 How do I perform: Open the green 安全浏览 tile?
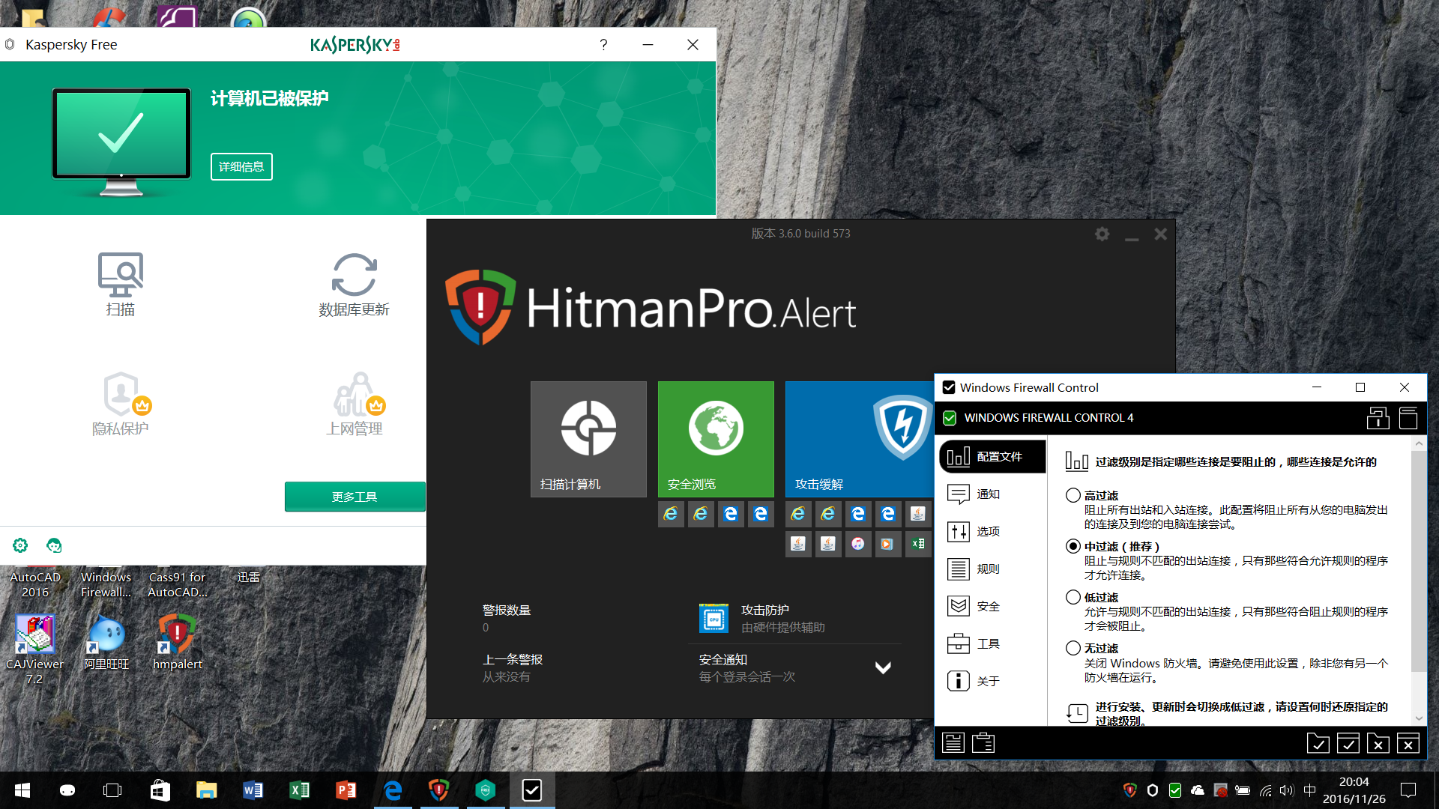coord(716,439)
